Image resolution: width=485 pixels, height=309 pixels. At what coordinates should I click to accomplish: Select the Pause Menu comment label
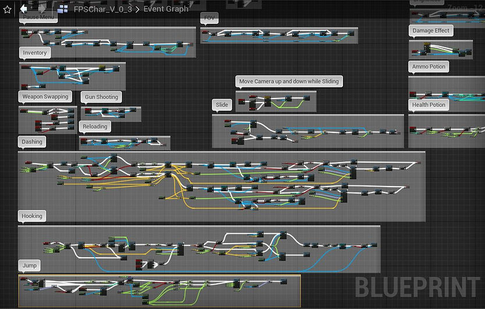click(38, 17)
